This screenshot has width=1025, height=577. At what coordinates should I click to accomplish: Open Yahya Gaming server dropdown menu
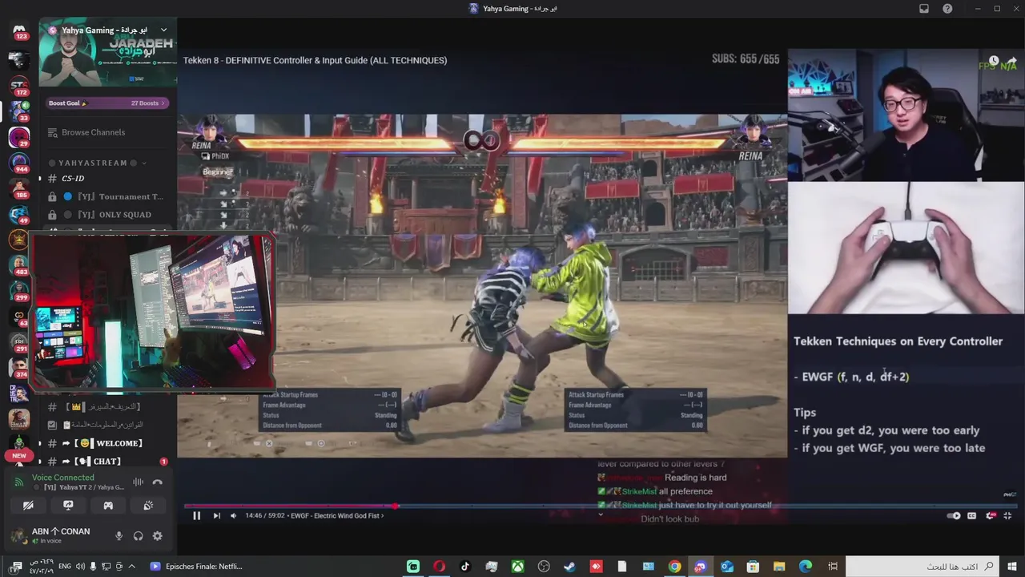pyautogui.click(x=163, y=30)
